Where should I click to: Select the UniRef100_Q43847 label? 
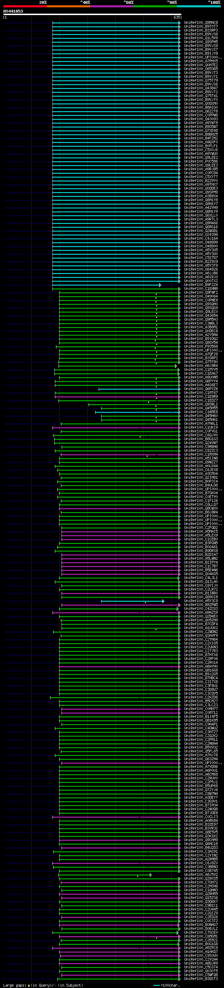(201, 88)
